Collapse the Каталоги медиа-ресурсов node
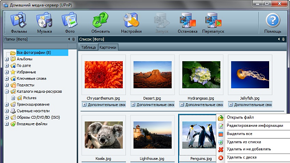 (7, 91)
